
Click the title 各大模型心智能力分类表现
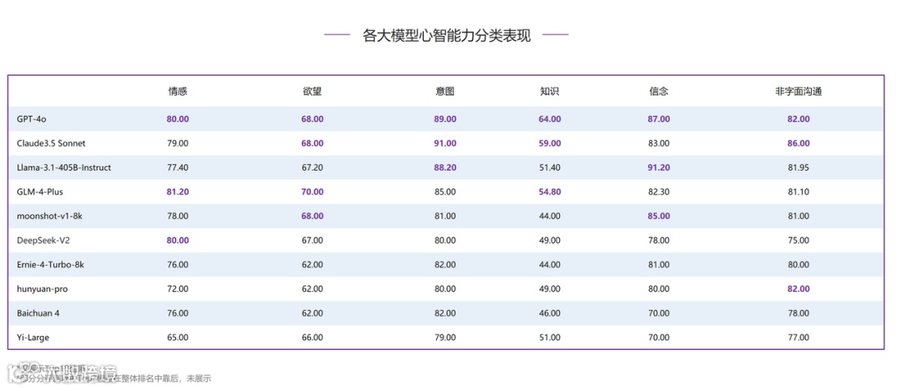(446, 36)
